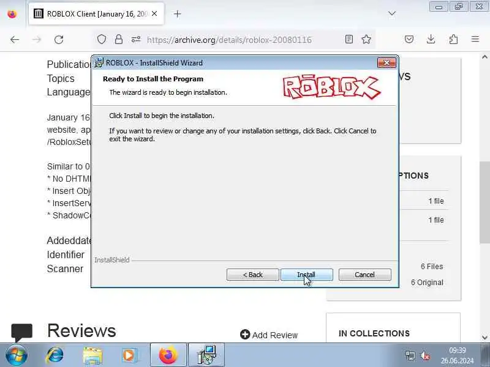Click the vertical scrollbar thumb

pyautogui.click(x=484, y=202)
